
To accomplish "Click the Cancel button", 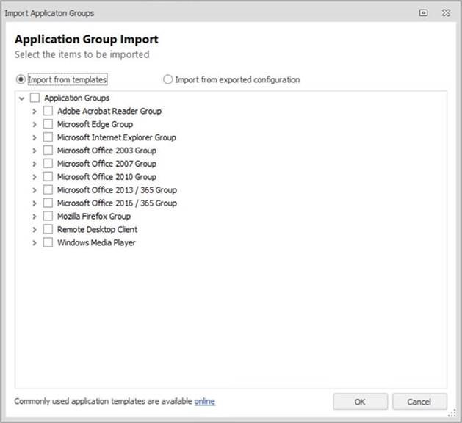I will [419, 402].
